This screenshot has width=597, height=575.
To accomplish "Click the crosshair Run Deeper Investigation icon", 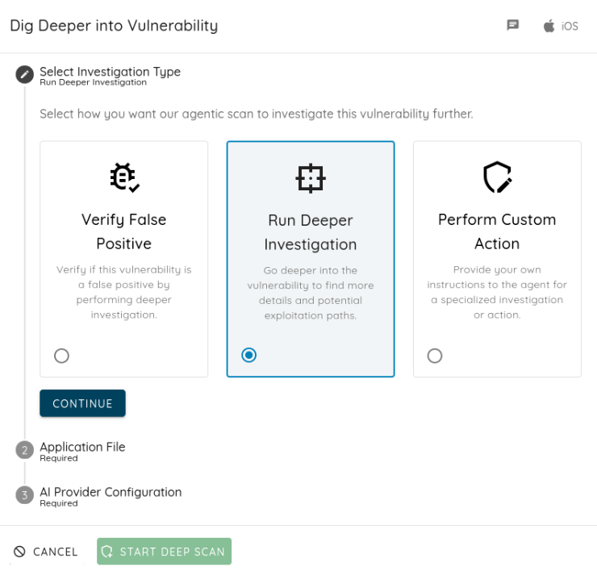I will [311, 178].
